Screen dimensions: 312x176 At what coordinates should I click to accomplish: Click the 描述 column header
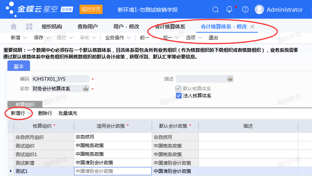[x=248, y=126]
